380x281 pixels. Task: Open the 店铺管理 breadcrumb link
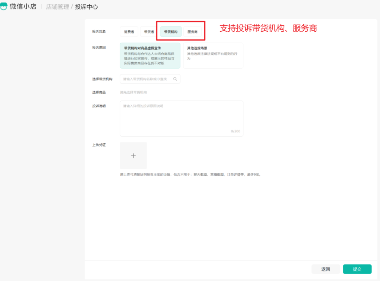(57, 7)
